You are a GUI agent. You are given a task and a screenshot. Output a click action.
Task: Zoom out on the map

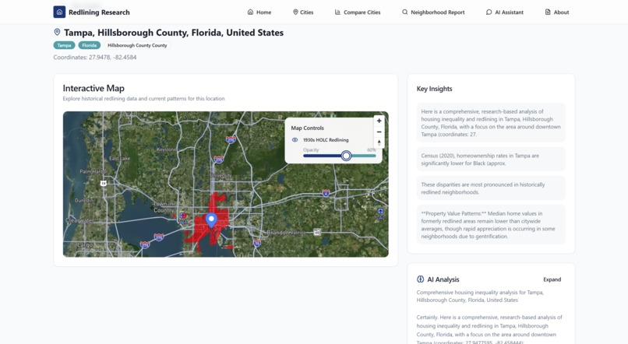click(379, 132)
